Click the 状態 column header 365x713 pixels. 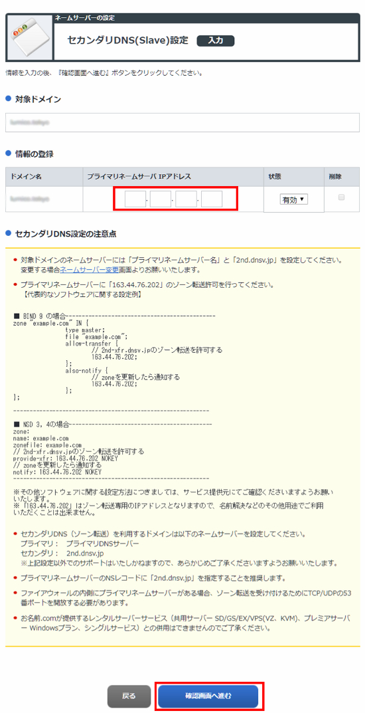coord(275,177)
